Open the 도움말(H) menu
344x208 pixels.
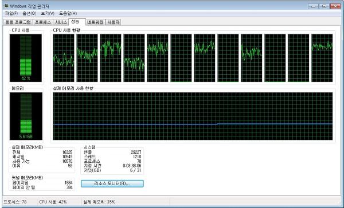click(x=68, y=14)
